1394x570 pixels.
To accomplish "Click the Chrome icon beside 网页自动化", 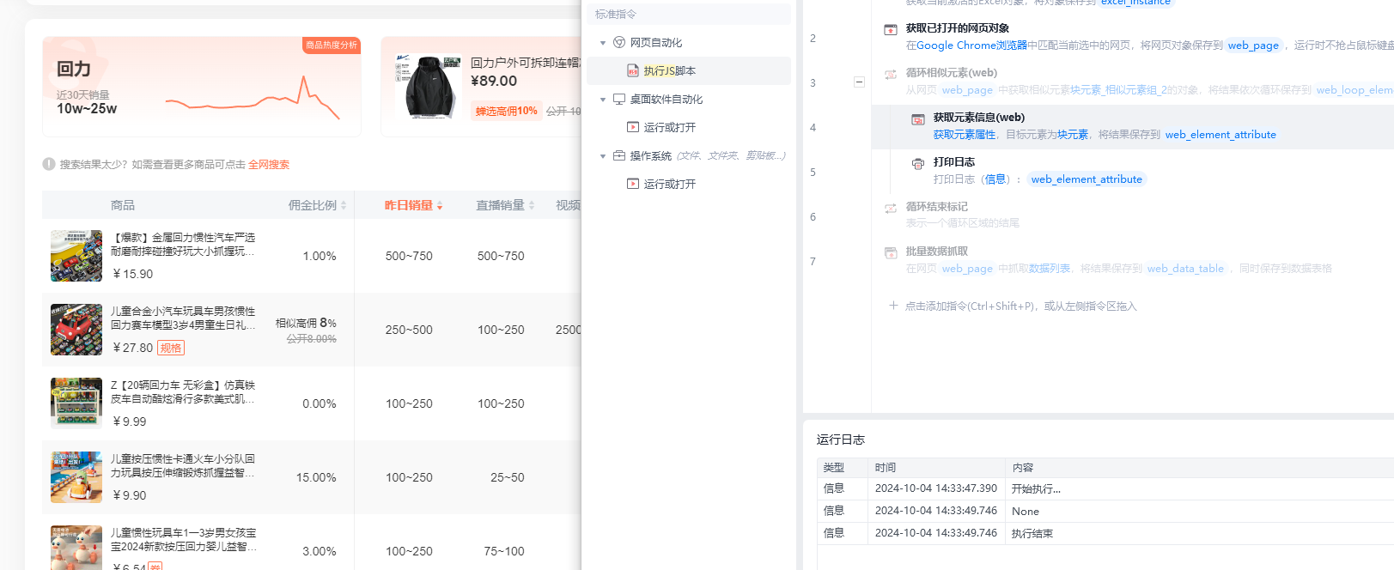I will pos(619,42).
